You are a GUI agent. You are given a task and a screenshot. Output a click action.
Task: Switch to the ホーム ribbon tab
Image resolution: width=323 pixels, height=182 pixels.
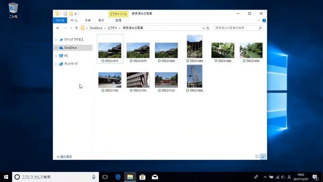pyautogui.click(x=74, y=20)
